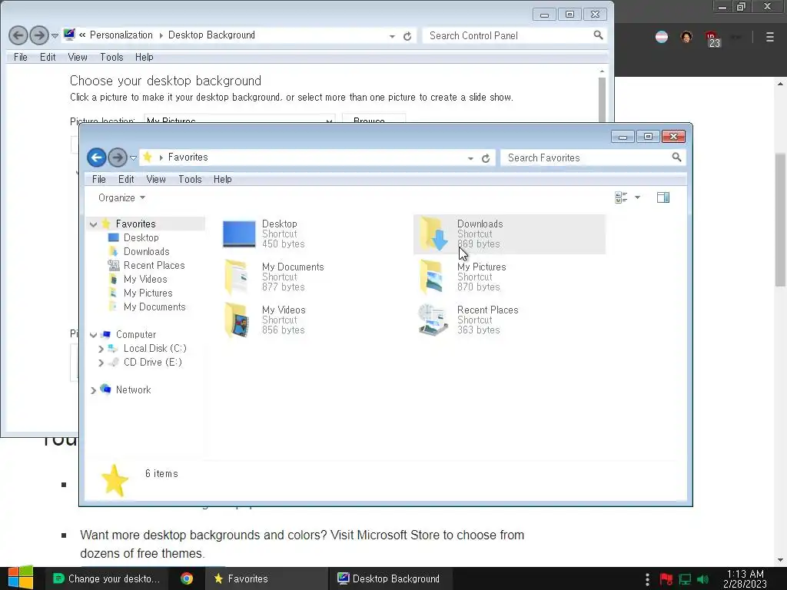Select Network in navigation pane

click(x=133, y=389)
